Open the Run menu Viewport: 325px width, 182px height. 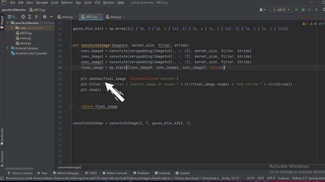point(78,3)
